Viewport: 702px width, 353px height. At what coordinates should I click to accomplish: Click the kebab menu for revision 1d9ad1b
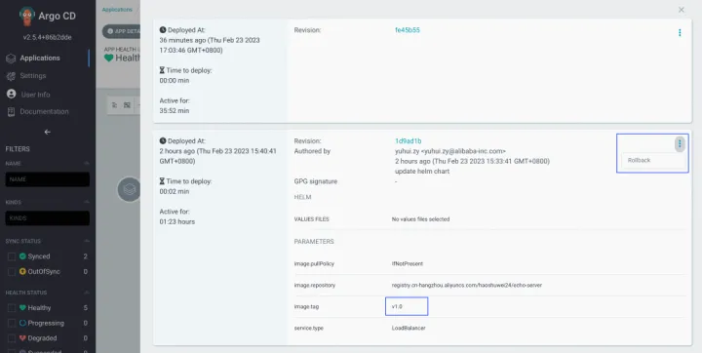[680, 143]
